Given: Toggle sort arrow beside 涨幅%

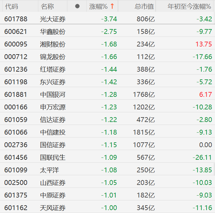Looking at the screenshot, I should (112, 6).
